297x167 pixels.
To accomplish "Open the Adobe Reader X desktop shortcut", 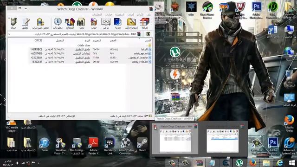I will coord(93,146).
